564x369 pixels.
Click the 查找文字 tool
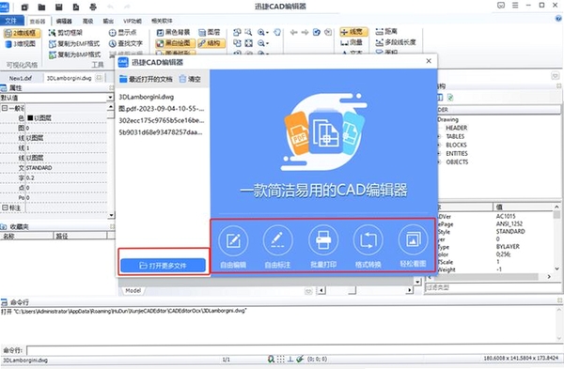tap(126, 43)
